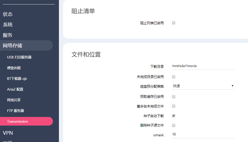Open the 磁盘预分配策略 dropdown
248x142 pixels.
203,86
